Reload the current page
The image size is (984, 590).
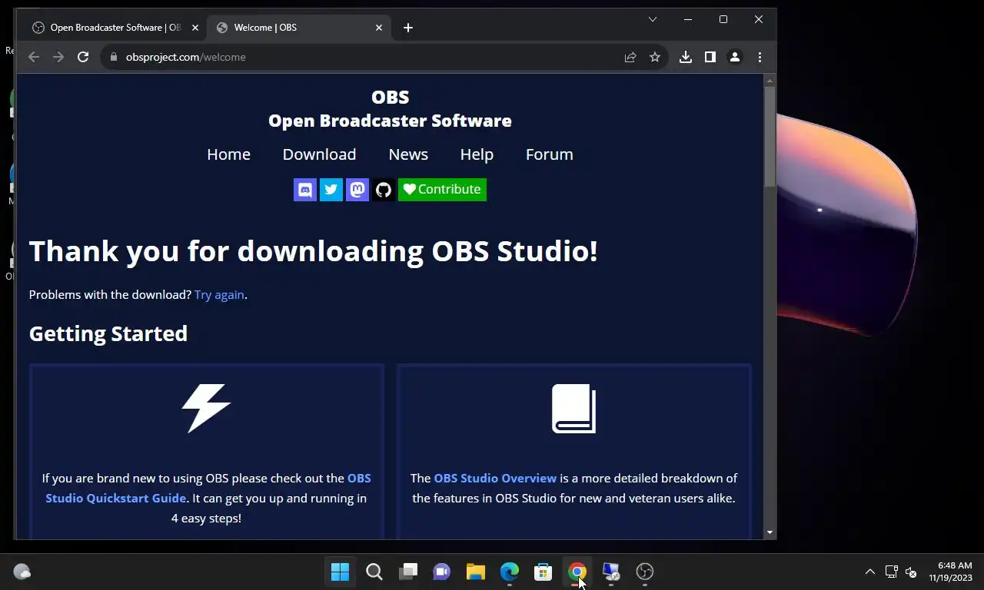pyautogui.click(x=83, y=57)
